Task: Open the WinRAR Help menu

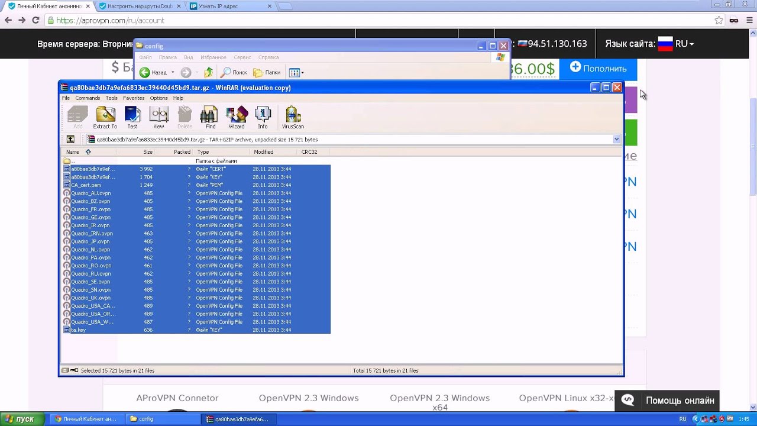Action: 178,98
